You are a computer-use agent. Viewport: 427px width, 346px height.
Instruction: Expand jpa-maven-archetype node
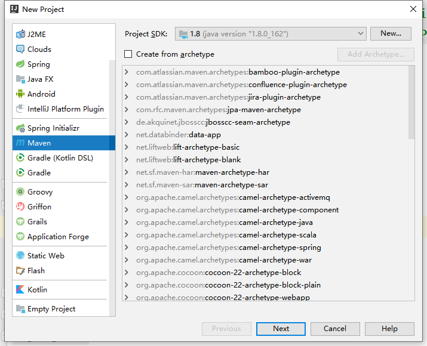[x=127, y=110]
